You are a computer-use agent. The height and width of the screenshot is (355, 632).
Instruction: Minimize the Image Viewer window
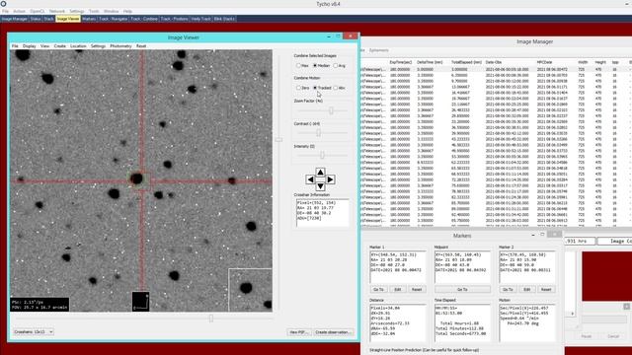click(x=329, y=36)
